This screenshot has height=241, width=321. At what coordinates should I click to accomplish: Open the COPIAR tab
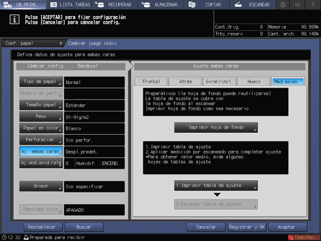tap(207, 4)
